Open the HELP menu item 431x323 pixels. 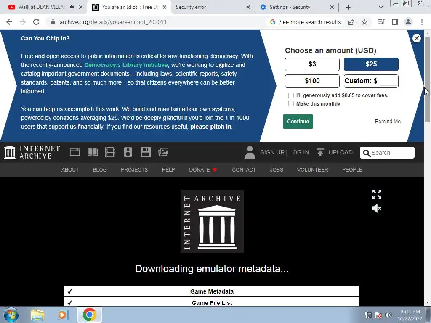click(x=168, y=170)
